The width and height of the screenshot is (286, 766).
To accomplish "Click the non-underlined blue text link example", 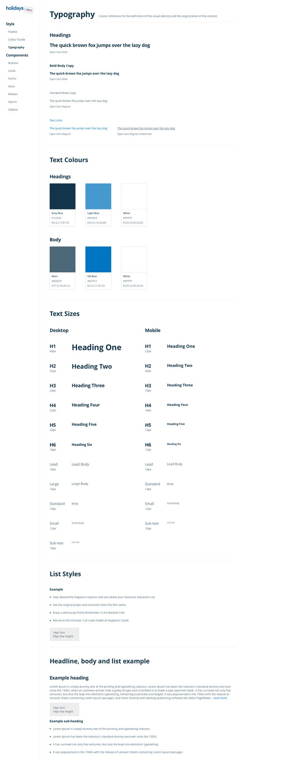I will pyautogui.click(x=78, y=128).
